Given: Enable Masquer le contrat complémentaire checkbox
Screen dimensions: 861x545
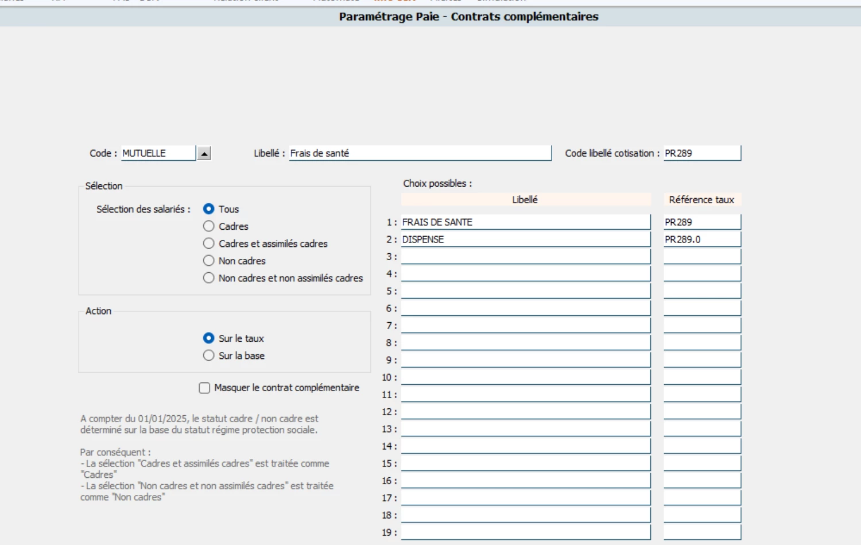Looking at the screenshot, I should coord(204,388).
